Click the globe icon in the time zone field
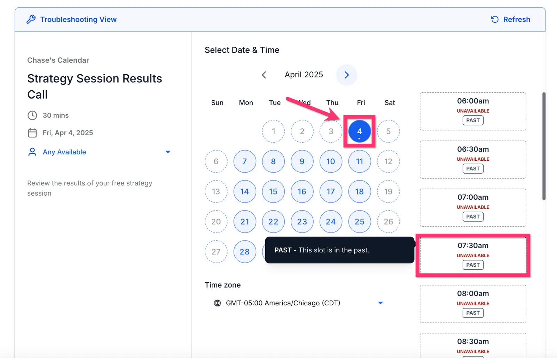Screen dimensions: 557x358 [x=217, y=303]
